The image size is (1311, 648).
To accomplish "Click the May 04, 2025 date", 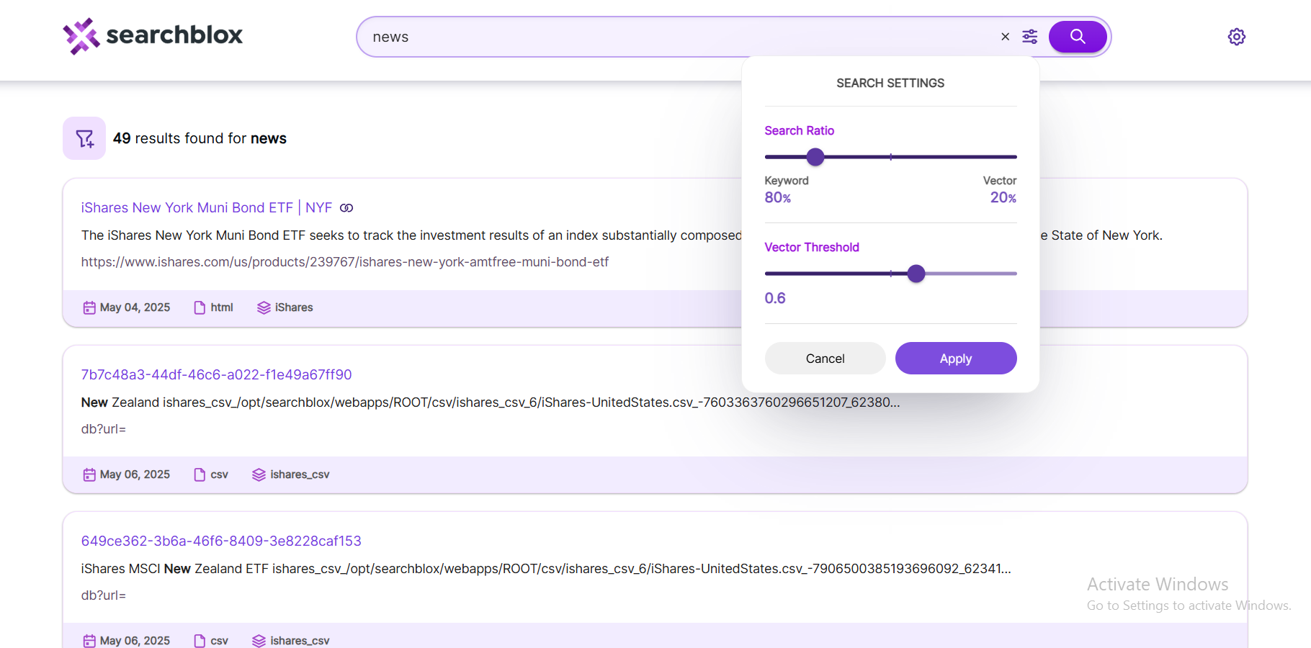I will 135,307.
